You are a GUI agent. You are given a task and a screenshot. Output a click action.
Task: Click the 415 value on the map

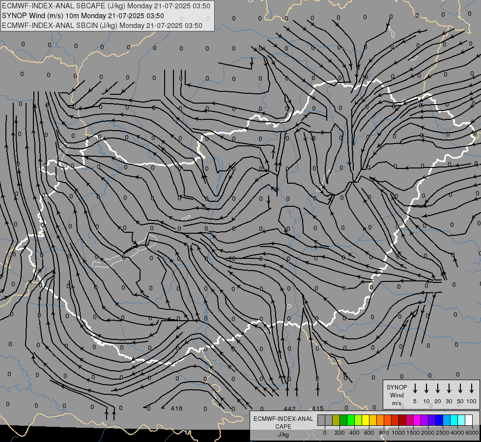(x=317, y=408)
